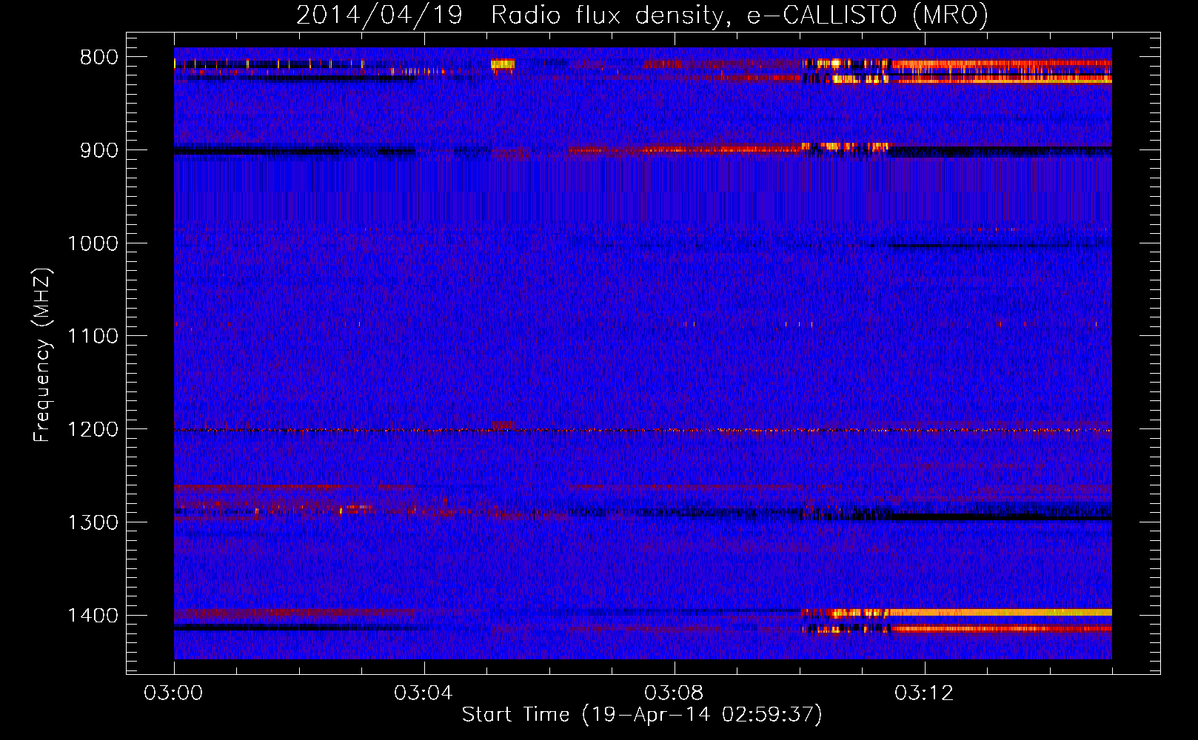
Task: Click the 'Frequency (MHZ)' y-axis label
Action: [42, 355]
